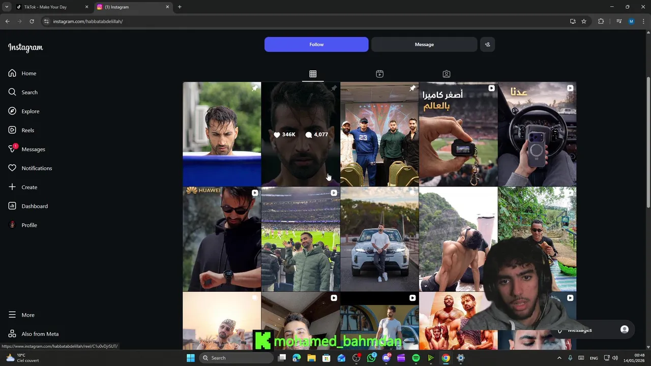Close the Instagram browser tab
Viewport: 651px width, 366px height.
point(167,7)
